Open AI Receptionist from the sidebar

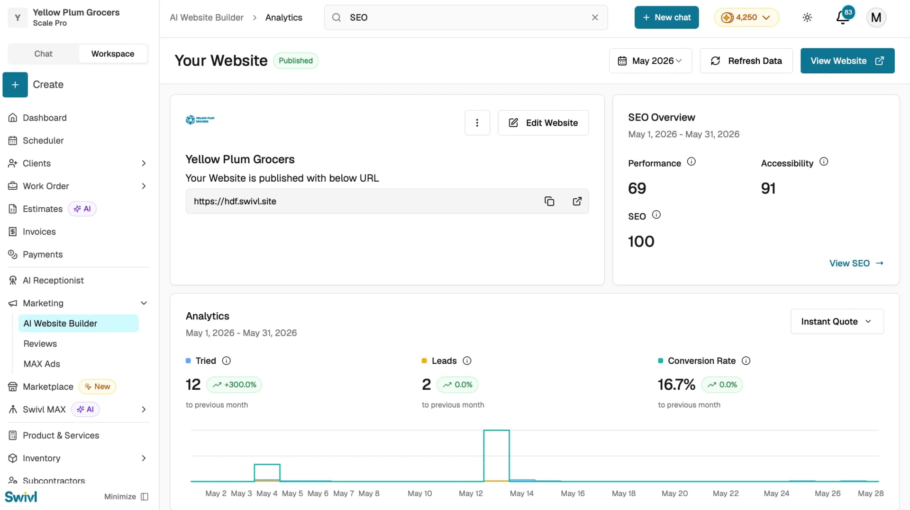pyautogui.click(x=53, y=281)
